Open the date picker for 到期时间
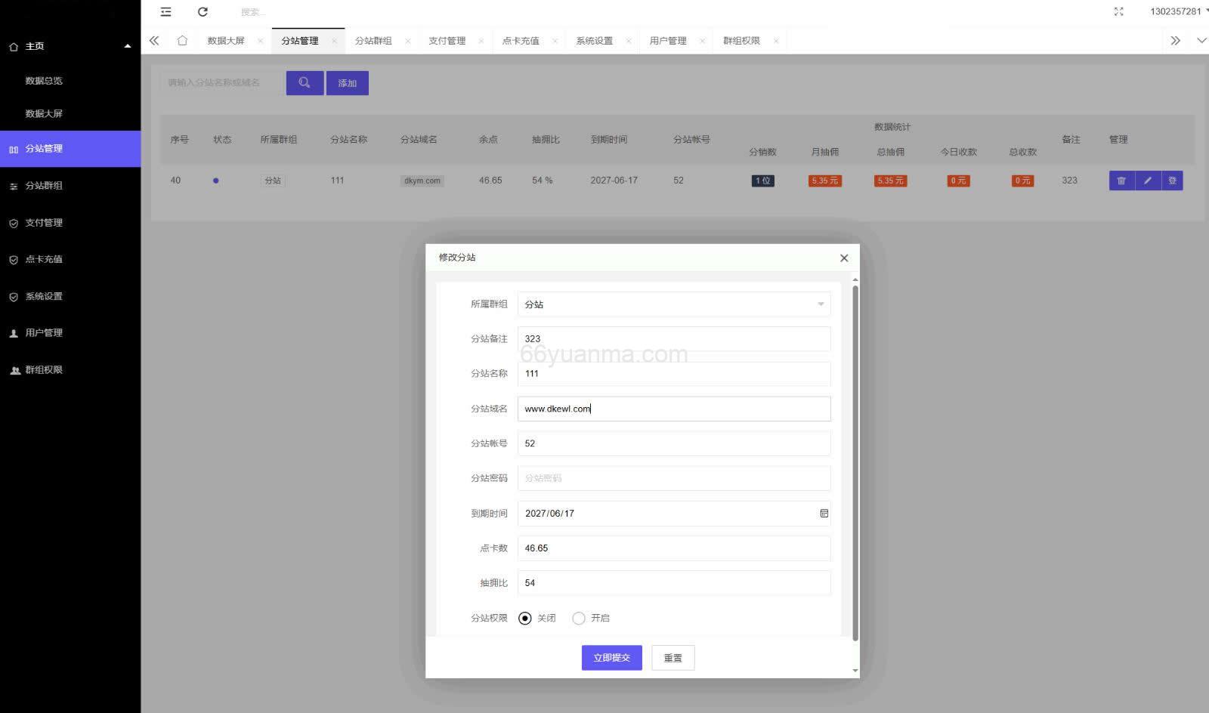 823,513
